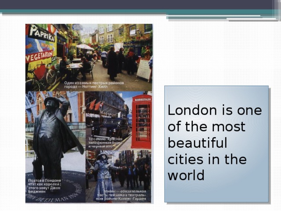Click the 'Paprika' sign in the top photo
Viewport: 281px width, 211px height.
(42, 33)
